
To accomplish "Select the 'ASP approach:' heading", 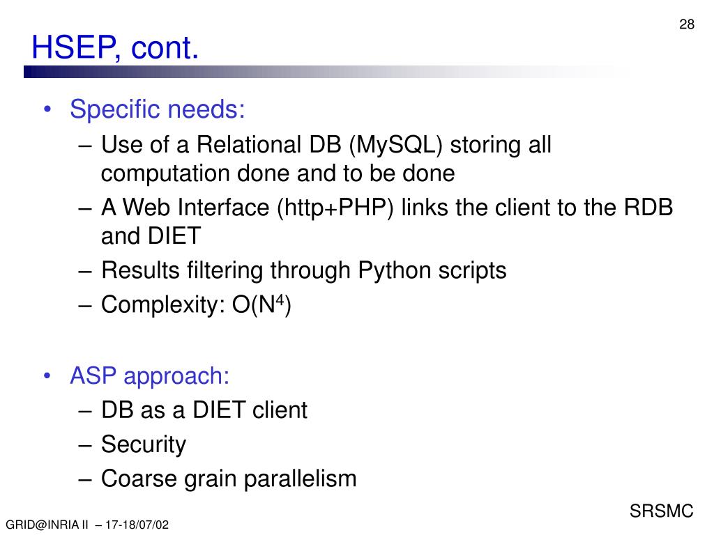I will click(x=149, y=375).
